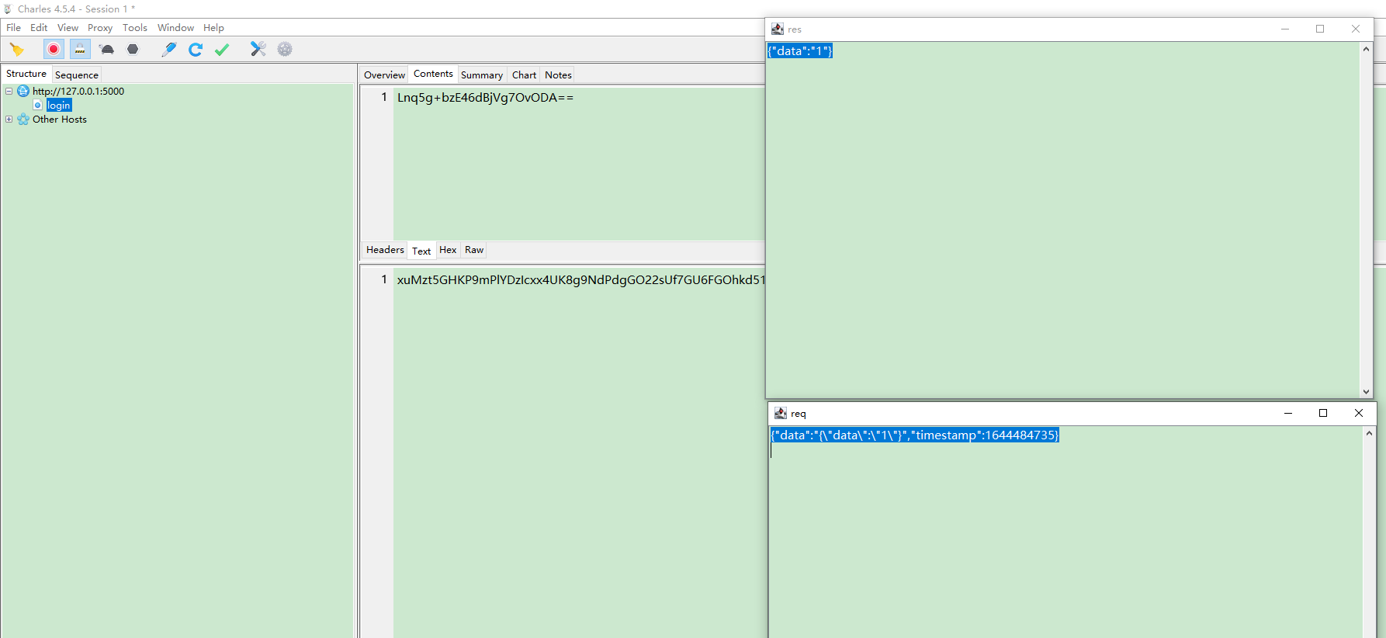Viewport: 1386px width, 638px height.
Task: Expand the Other Hosts tree node
Action: coord(9,120)
